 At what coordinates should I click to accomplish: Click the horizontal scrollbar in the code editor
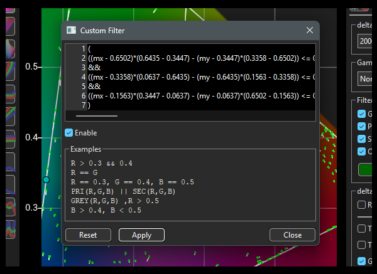[x=96, y=115]
